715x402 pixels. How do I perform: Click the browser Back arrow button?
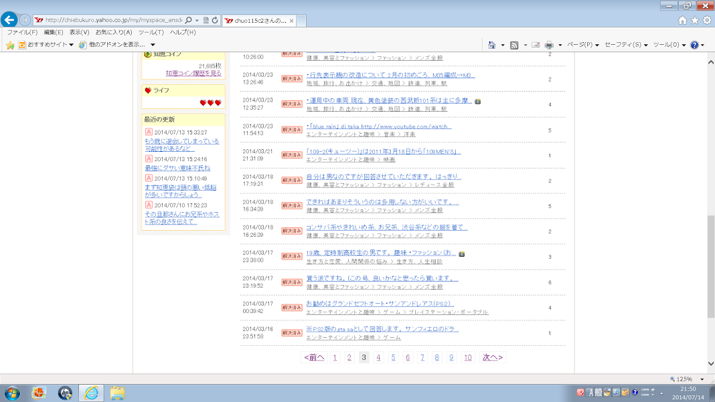[9, 20]
